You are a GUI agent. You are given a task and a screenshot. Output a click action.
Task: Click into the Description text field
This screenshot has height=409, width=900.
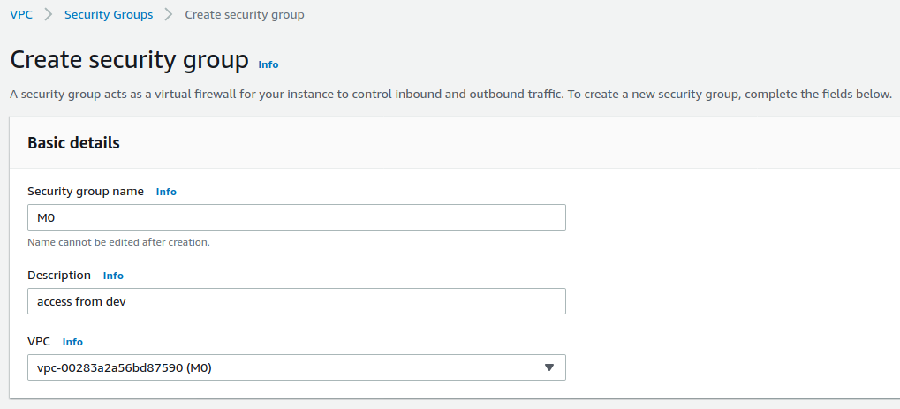pyautogui.click(x=296, y=301)
